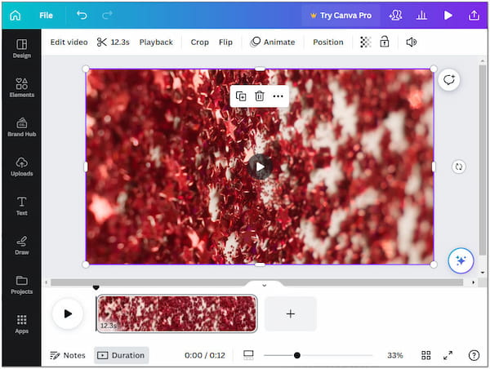The width and height of the screenshot is (490, 369).
Task: Add a comment with speech bubble icon
Action: click(448, 80)
